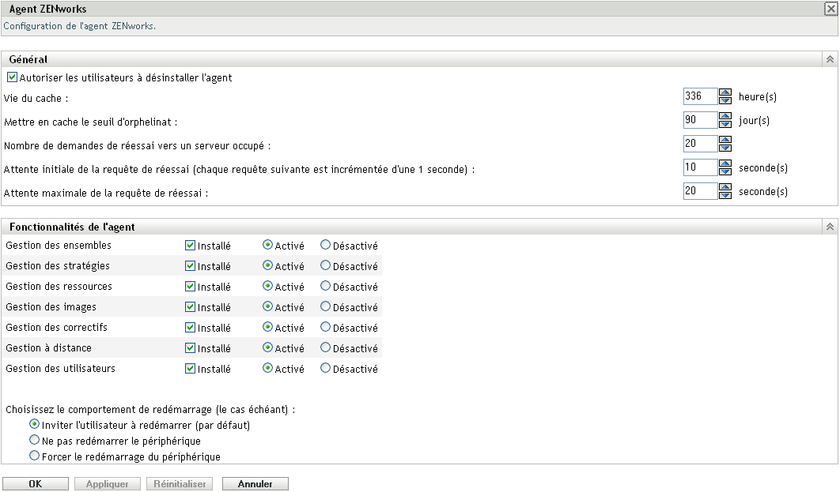Click the Vie du cache input field

[x=700, y=96]
